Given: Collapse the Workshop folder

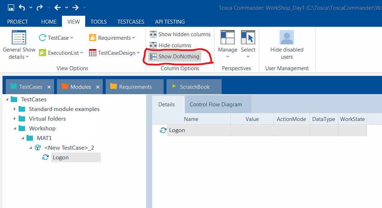Looking at the screenshot, I should 15,129.
